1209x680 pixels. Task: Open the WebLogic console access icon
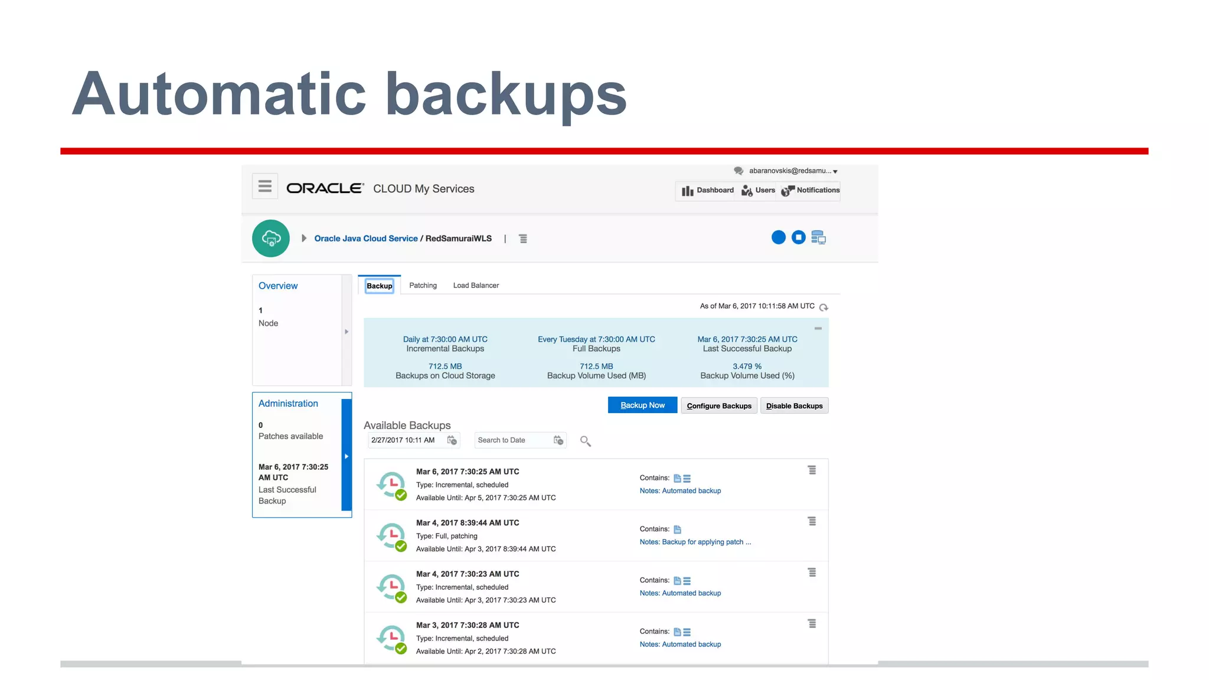click(818, 237)
